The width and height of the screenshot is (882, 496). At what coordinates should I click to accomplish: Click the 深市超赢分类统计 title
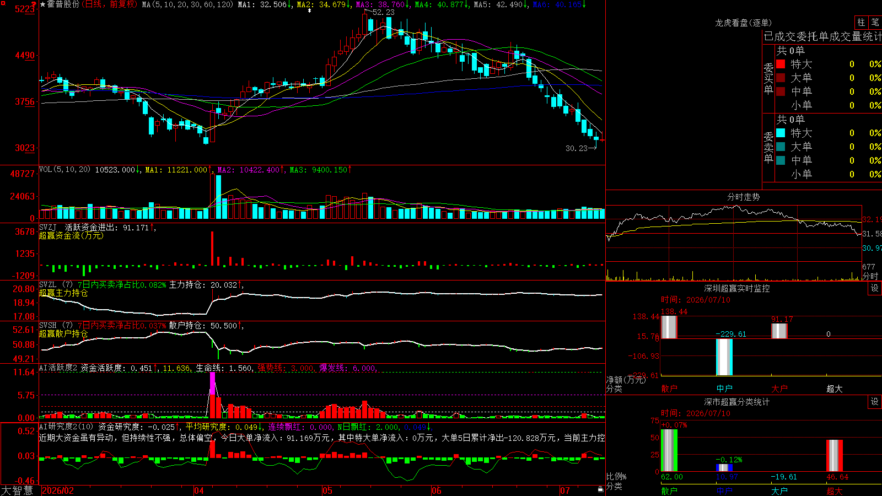point(737,402)
